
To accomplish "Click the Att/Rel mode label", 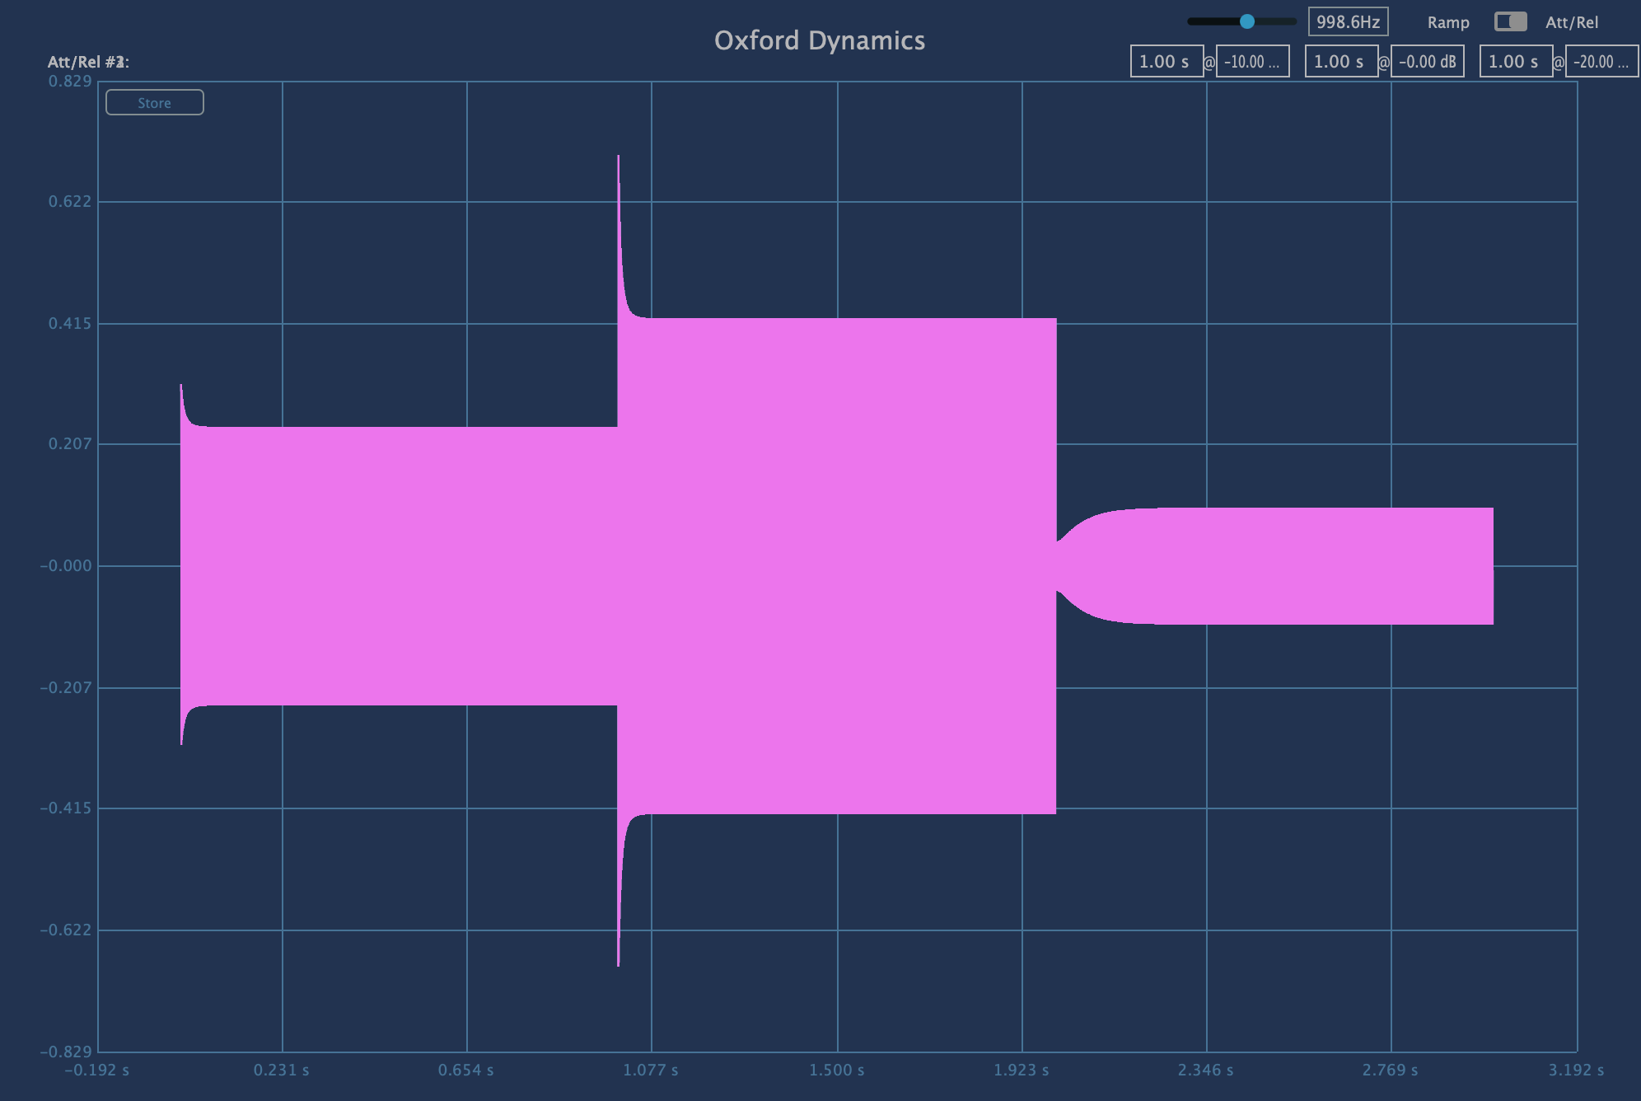I will 1572,22.
